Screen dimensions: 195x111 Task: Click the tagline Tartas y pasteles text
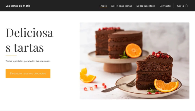pos(28,61)
